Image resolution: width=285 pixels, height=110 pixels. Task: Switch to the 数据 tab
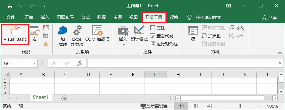coord(102,17)
